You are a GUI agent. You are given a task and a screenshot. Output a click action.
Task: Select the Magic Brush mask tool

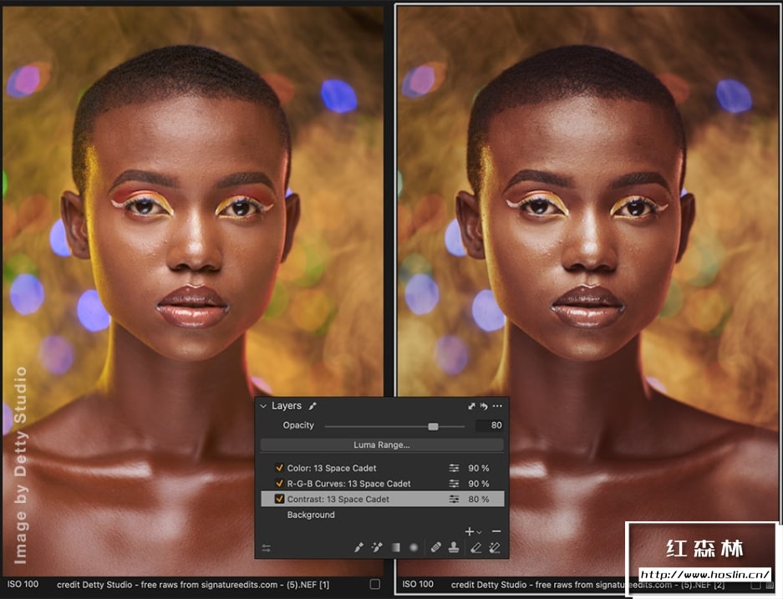(377, 548)
